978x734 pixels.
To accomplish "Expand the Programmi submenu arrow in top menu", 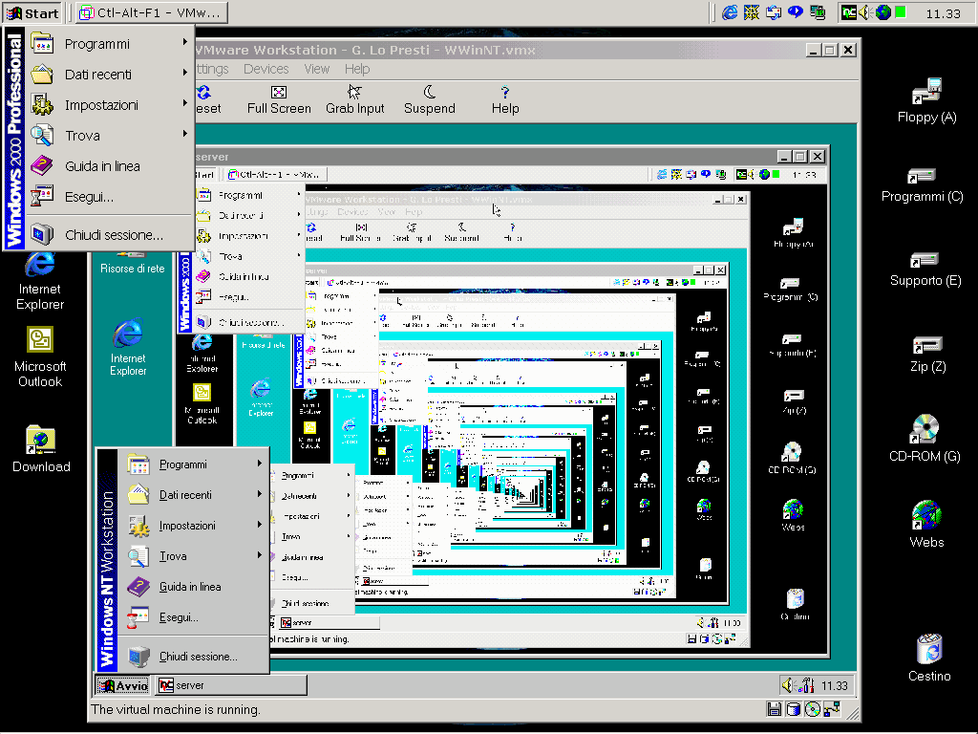I will [x=184, y=42].
